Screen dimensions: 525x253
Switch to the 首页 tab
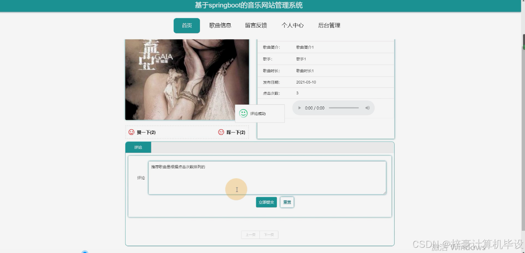point(186,25)
